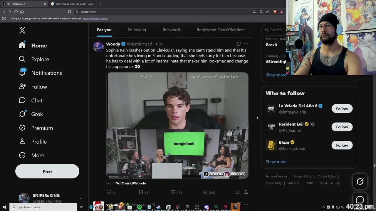Share Woody's post with the share icon
Image resolution: width=376 pixels, height=211 pixels.
pos(246,192)
